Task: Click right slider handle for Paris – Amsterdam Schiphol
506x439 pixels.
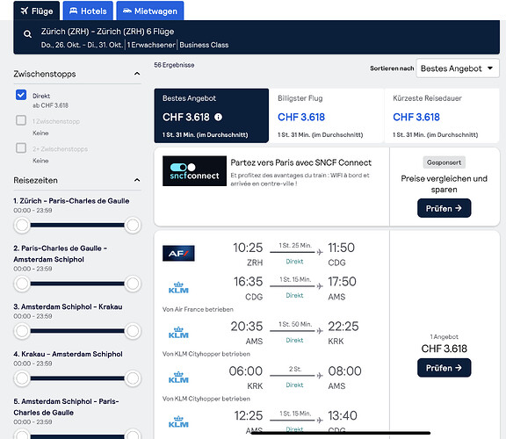Action: tap(133, 284)
